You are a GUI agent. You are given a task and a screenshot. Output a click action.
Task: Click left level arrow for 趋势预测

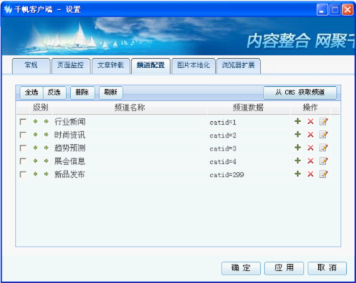tap(35, 147)
